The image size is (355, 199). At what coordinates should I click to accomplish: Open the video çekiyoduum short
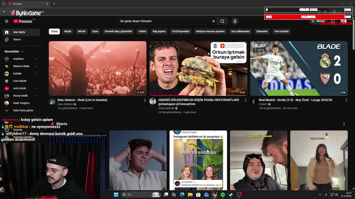[x=259, y=160]
